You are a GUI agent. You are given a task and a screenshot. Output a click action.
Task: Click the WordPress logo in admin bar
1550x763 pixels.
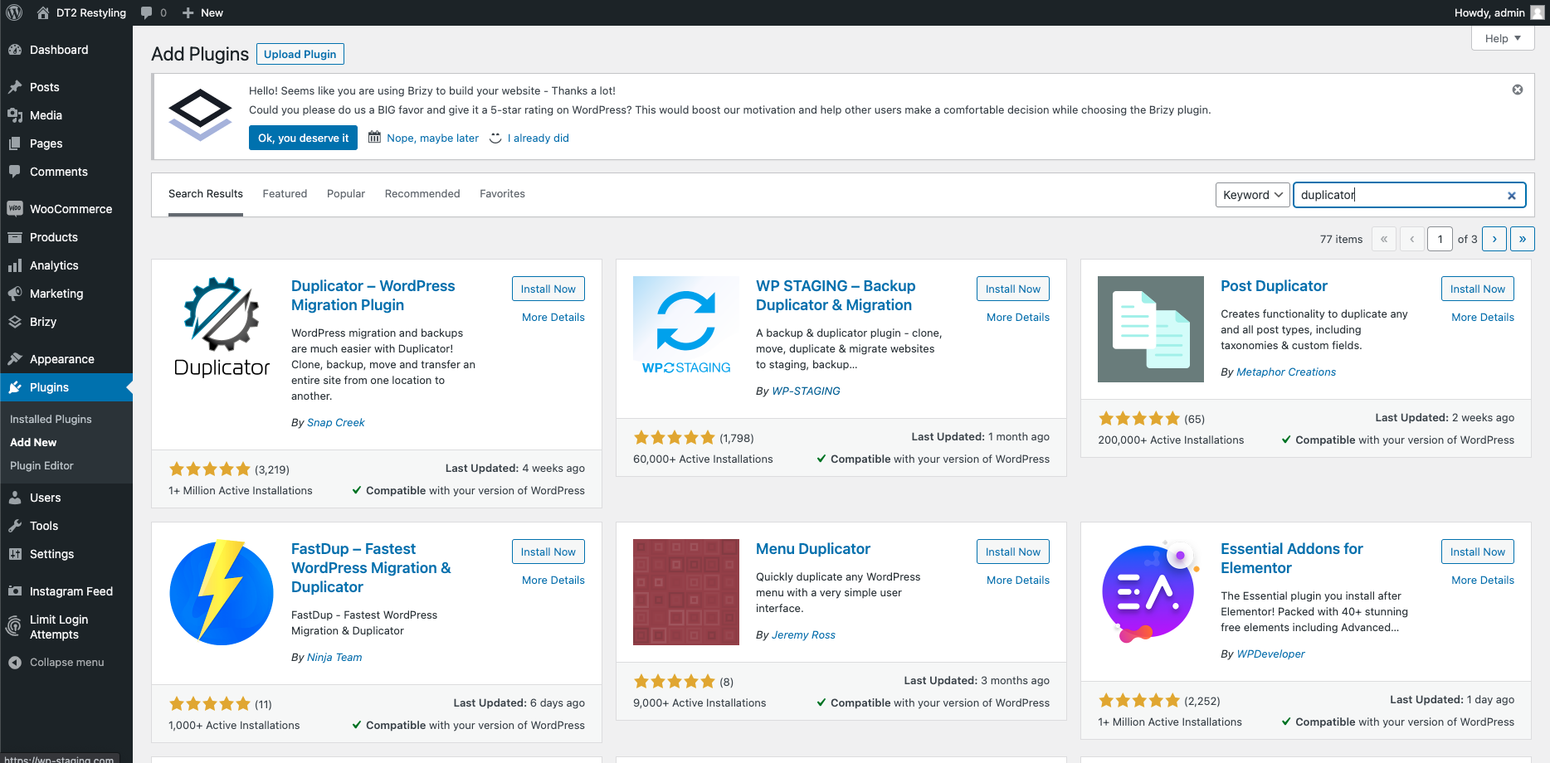point(14,12)
